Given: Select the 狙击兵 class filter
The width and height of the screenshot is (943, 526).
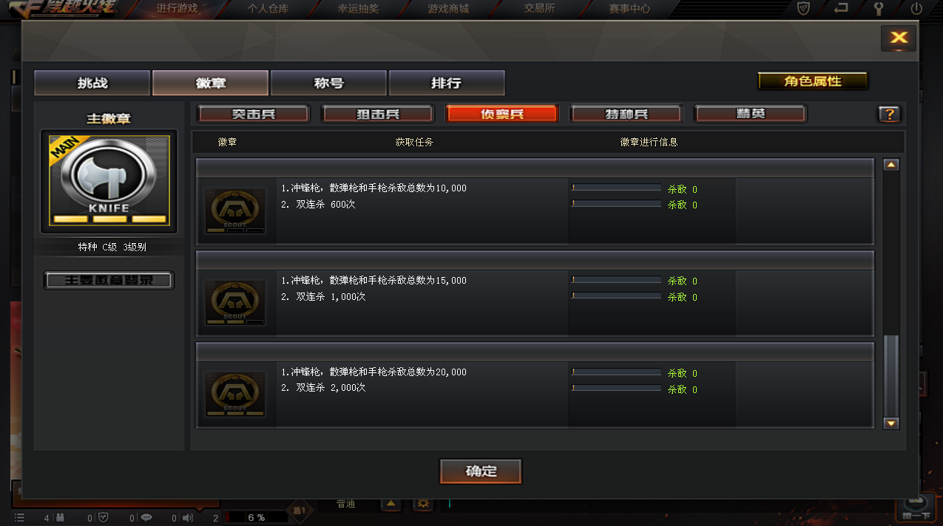Looking at the screenshot, I should click(377, 114).
